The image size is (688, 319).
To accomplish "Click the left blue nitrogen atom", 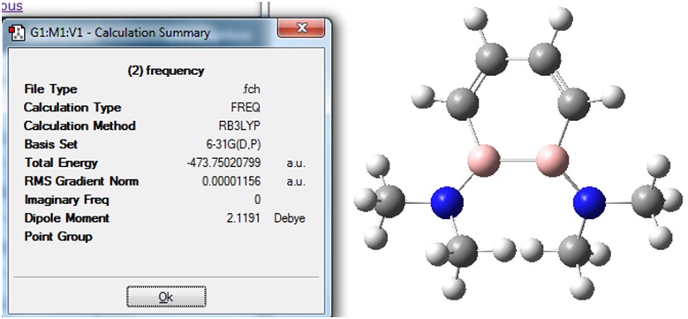I will [447, 202].
